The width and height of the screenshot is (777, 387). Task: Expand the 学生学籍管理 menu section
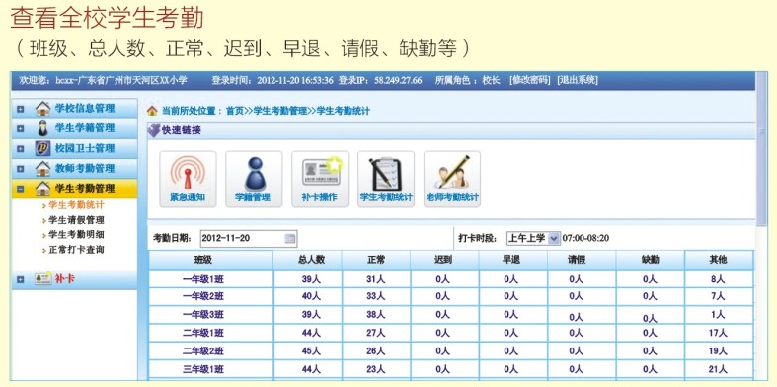point(21,128)
